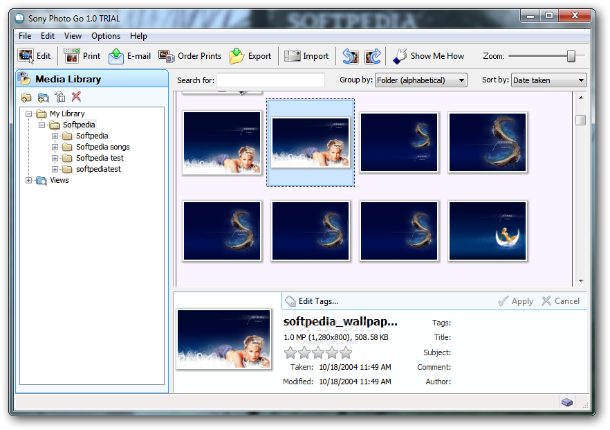The width and height of the screenshot is (610, 430).
Task: Click the Apply button in tags panel
Action: (x=516, y=301)
